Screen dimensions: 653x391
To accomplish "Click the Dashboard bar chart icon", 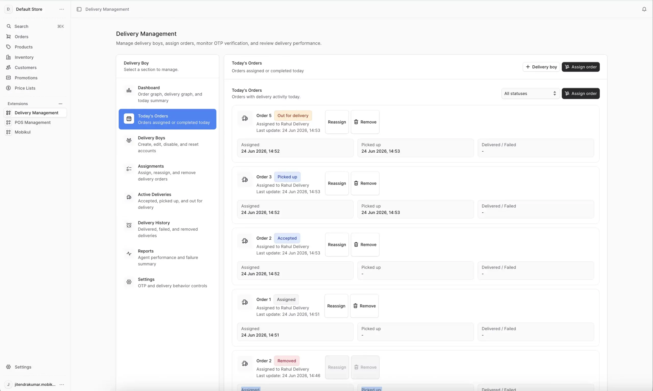I will pyautogui.click(x=129, y=91).
